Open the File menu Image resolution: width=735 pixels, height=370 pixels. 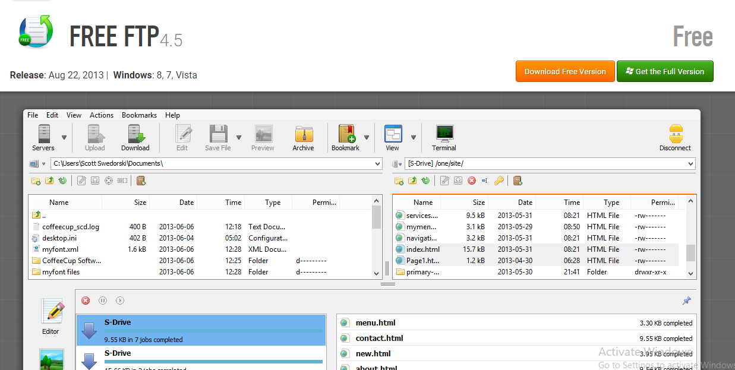click(x=33, y=115)
